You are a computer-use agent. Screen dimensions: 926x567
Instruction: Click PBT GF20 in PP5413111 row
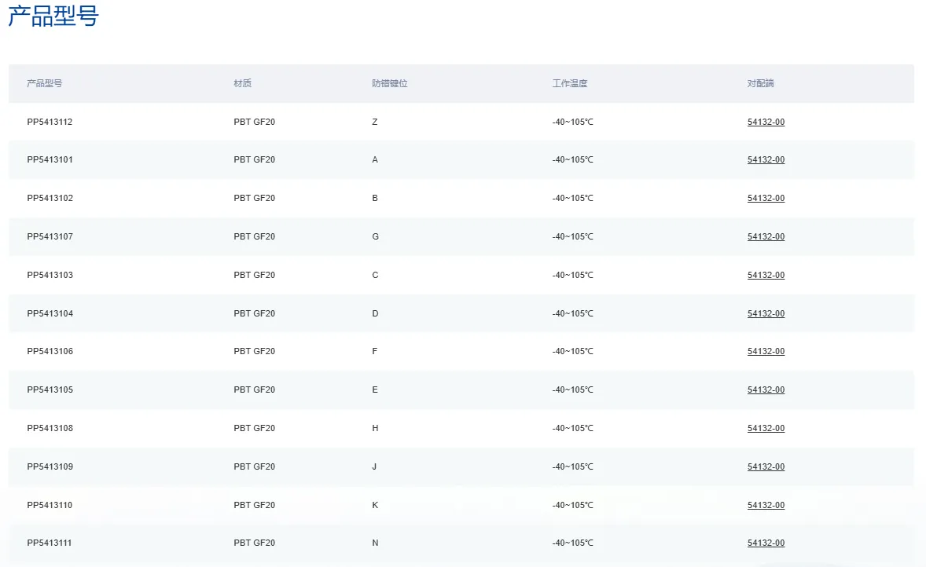(x=254, y=543)
